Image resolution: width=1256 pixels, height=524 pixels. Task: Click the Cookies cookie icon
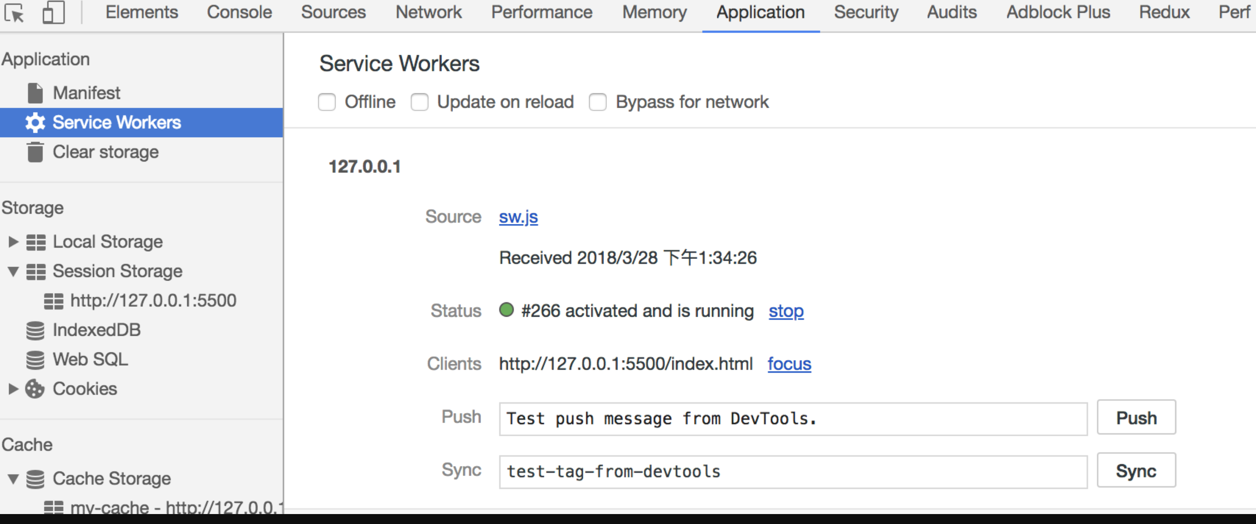[x=35, y=389]
